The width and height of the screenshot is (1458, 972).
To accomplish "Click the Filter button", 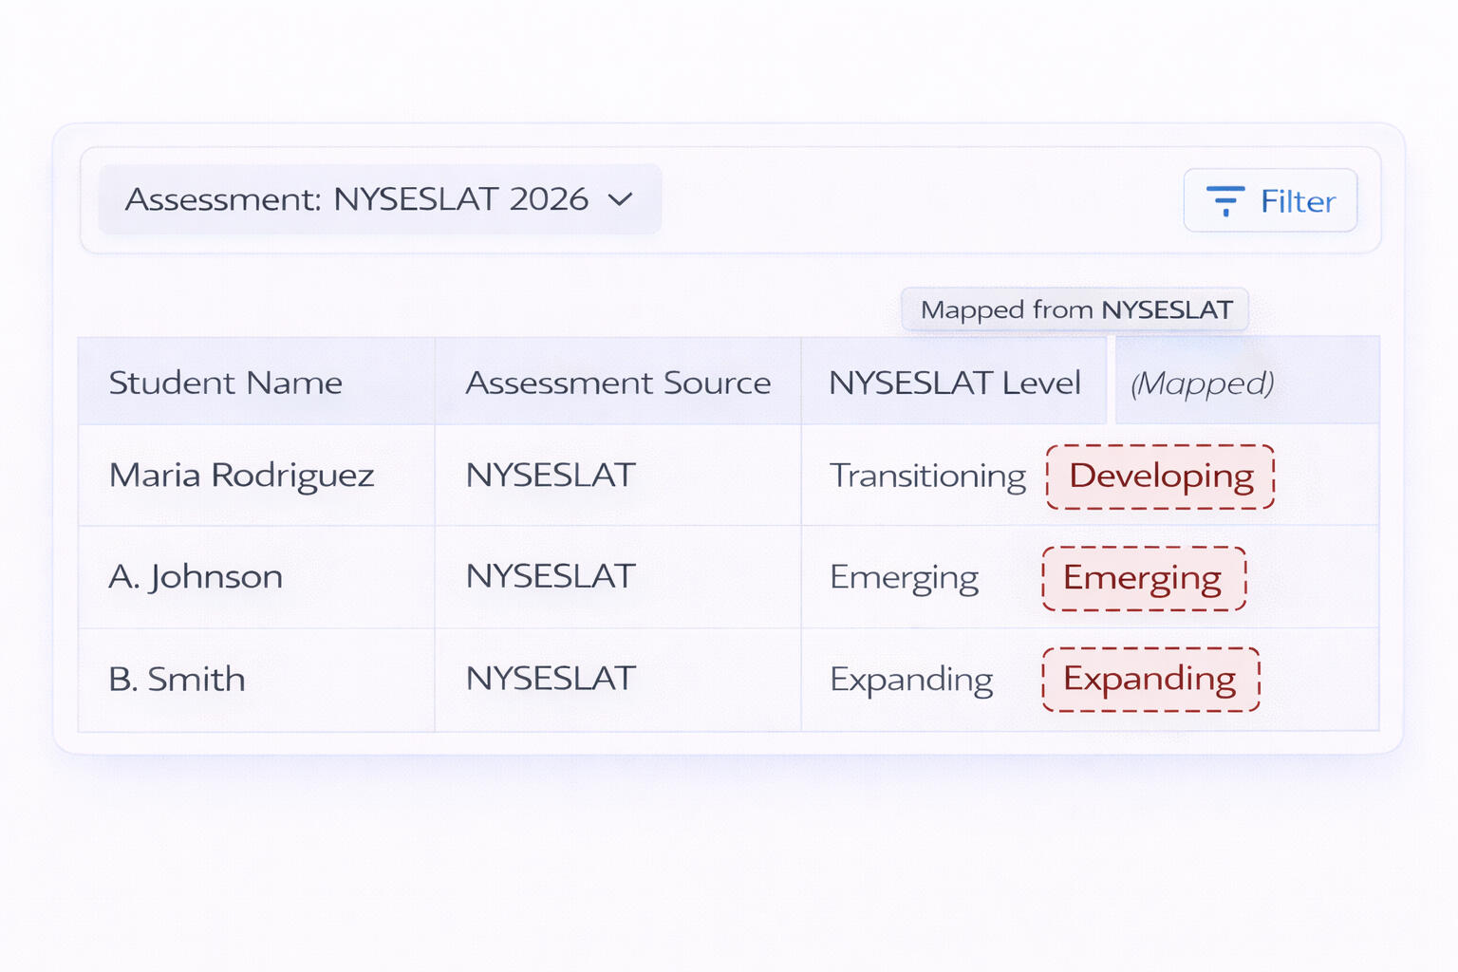I will coord(1269,200).
